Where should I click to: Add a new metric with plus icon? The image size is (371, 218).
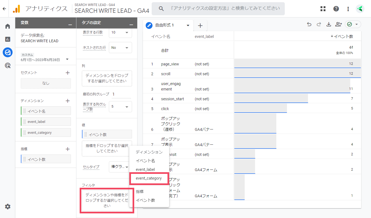pyautogui.click(x=68, y=149)
